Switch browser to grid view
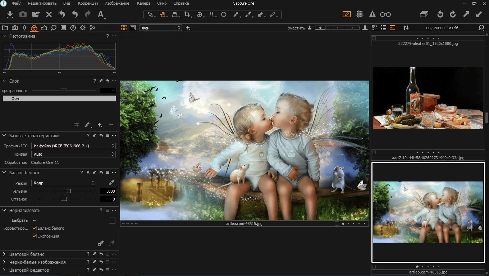Viewport: 489px width, 276px height. coord(375,28)
